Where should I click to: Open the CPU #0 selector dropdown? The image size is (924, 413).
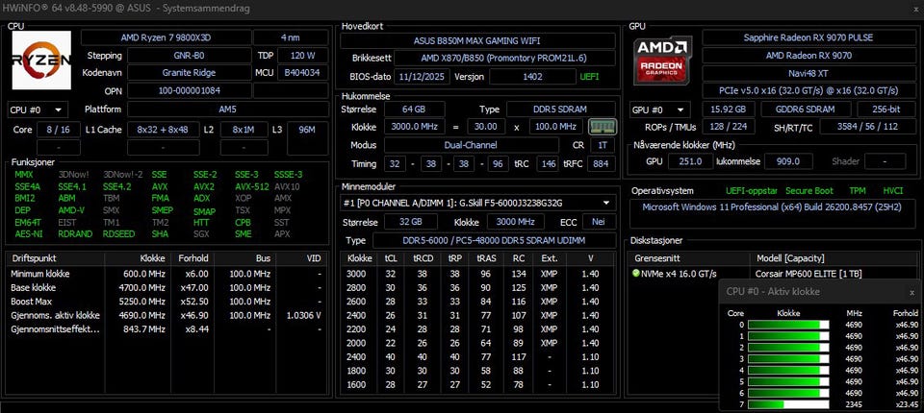click(38, 109)
